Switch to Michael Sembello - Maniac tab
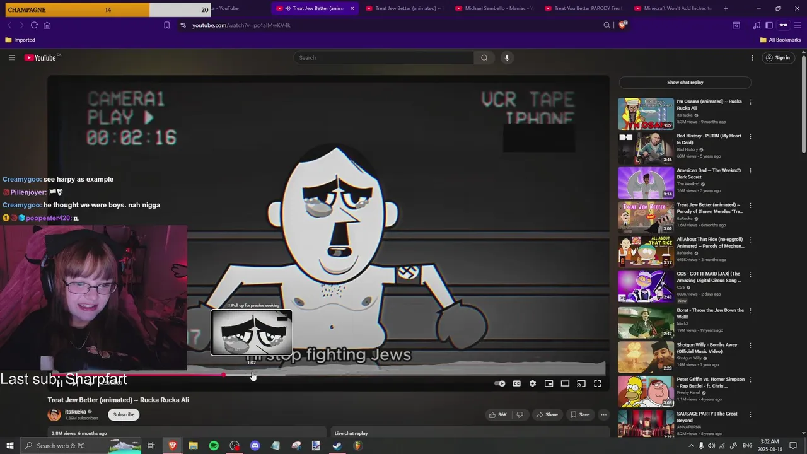 click(x=494, y=8)
